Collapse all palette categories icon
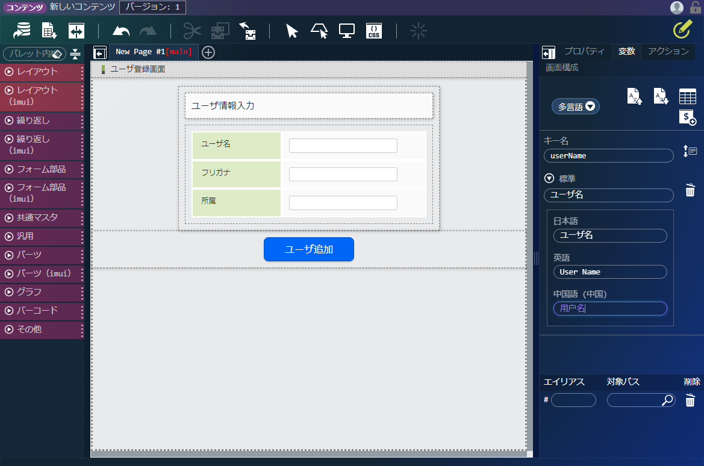This screenshot has width=704, height=466. [75, 54]
